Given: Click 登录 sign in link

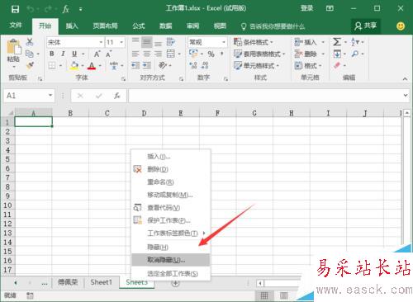Looking at the screenshot, I should click(x=306, y=8).
